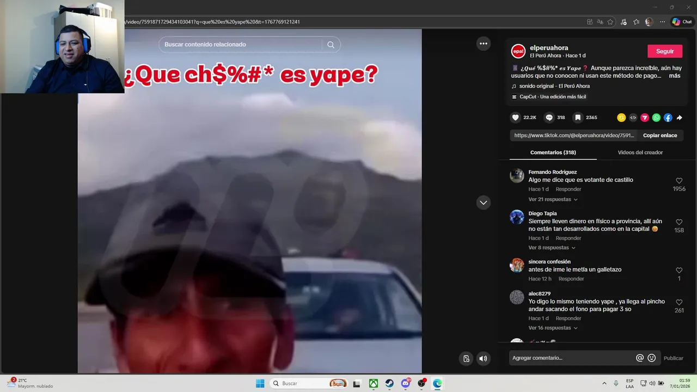The width and height of the screenshot is (697, 392).
Task: Insert mention with @ icon
Action: (x=640, y=358)
